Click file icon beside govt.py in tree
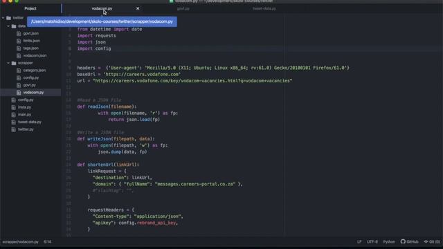Screen dimensions: 443x249 (x=19, y=85)
